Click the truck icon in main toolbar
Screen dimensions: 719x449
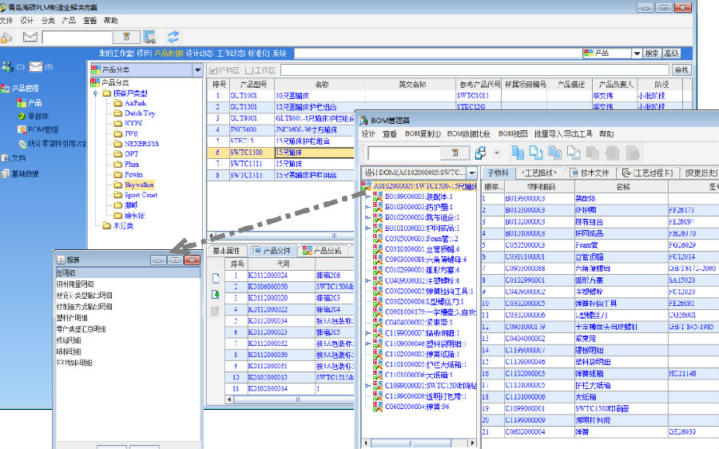149,37
